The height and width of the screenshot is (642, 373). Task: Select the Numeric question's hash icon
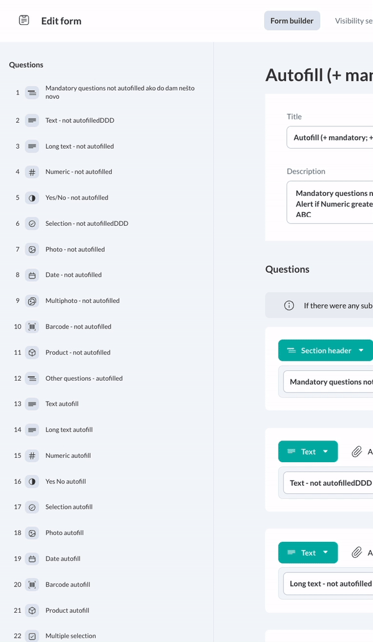coord(32,172)
